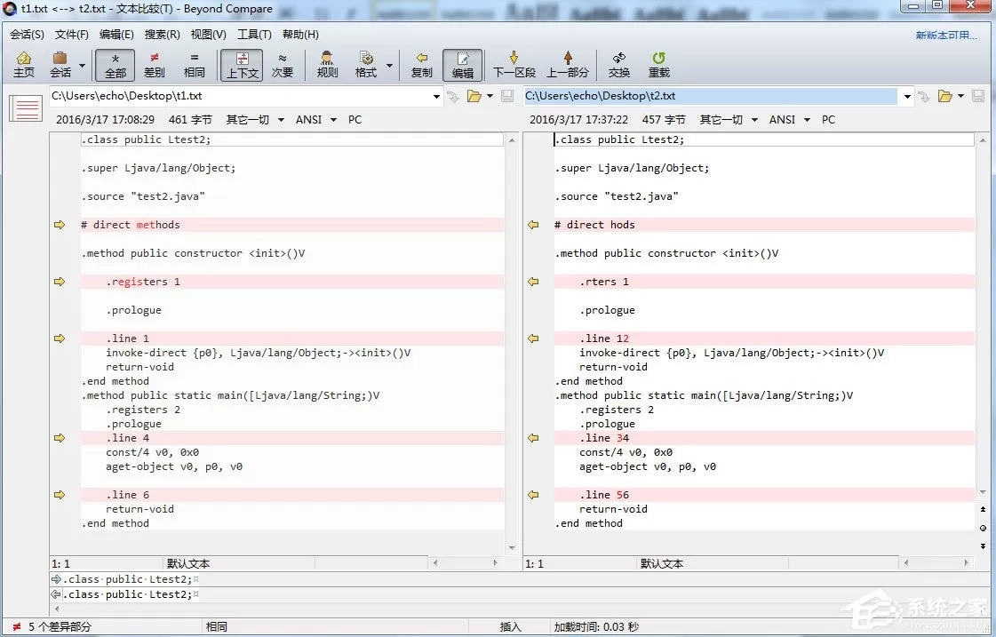Image resolution: width=996 pixels, height=637 pixels.
Task: Click the right pane horizontal scroll left arrow
Action: coord(906,562)
